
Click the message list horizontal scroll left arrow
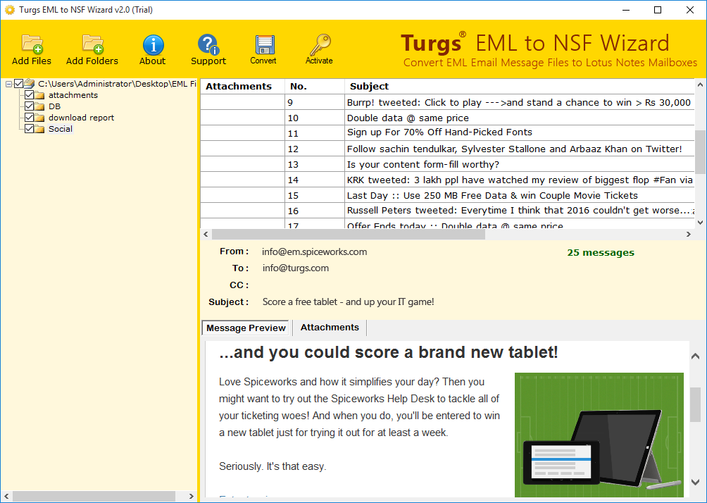(x=206, y=234)
